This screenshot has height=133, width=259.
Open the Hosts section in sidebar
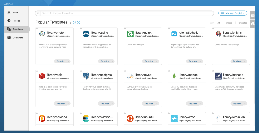(16, 13)
